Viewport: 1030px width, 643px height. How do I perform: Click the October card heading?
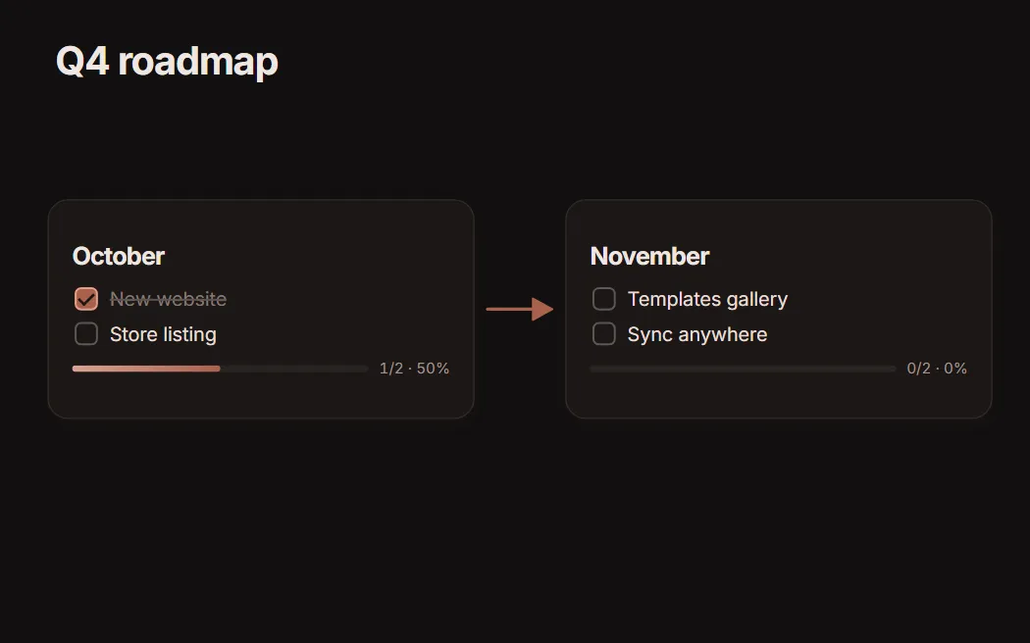tap(119, 257)
